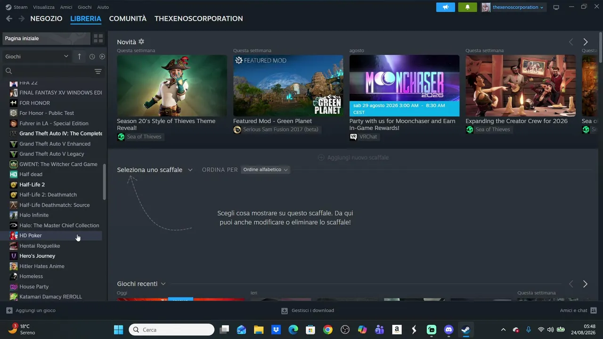Screen dimensions: 603x339
Task: Select House Party in the game list
Action: pyautogui.click(x=56, y=287)
